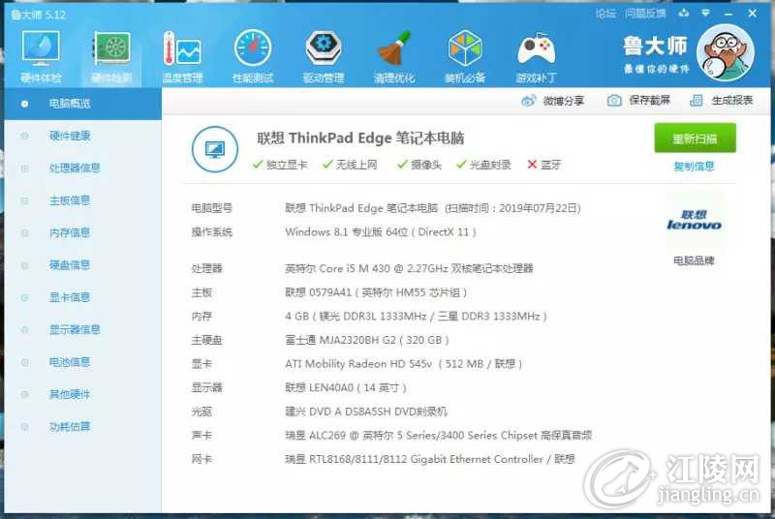775x519 pixels.
Task: Open the 论坛 link in title bar
Action: [x=605, y=14]
